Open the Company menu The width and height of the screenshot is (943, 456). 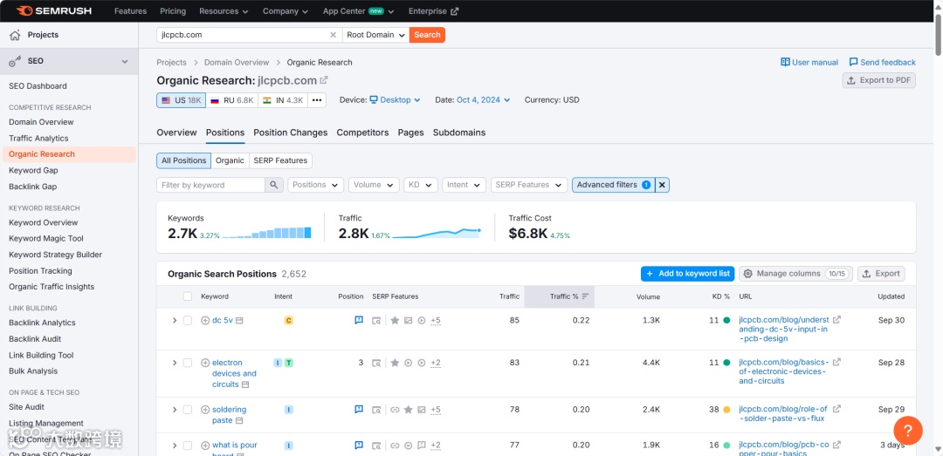pyautogui.click(x=285, y=10)
